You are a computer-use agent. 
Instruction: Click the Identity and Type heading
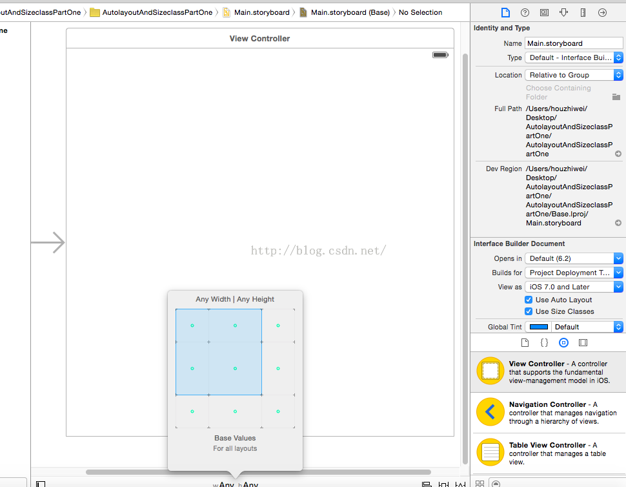[502, 28]
